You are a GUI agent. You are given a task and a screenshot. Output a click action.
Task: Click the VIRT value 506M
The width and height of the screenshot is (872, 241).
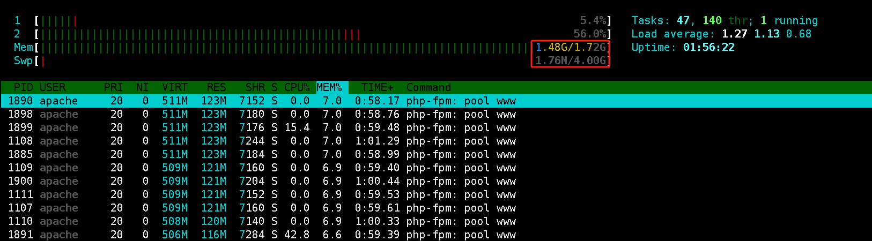(175, 235)
